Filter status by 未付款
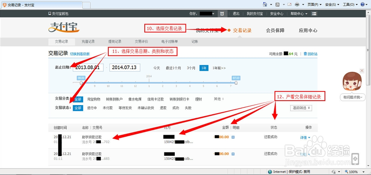 (x=108, y=108)
